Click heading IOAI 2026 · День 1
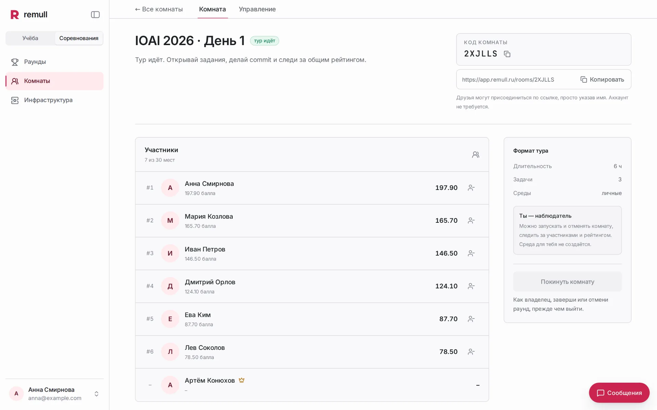The image size is (657, 410). pyautogui.click(x=190, y=41)
